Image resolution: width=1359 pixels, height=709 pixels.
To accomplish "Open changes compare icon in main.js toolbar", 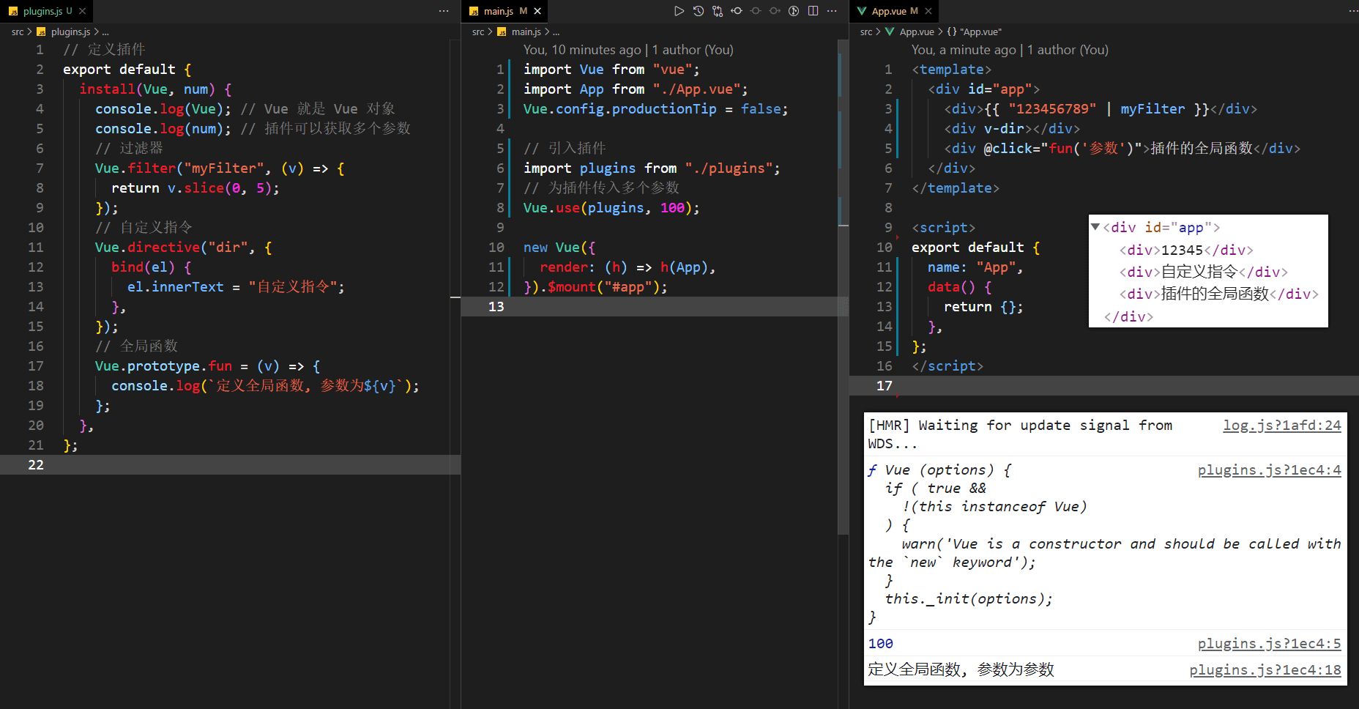I will tap(717, 11).
